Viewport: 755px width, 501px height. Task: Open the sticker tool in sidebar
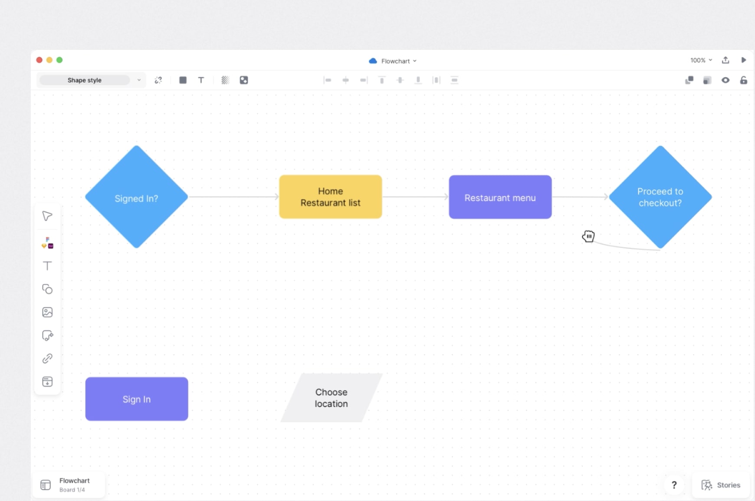pos(47,335)
